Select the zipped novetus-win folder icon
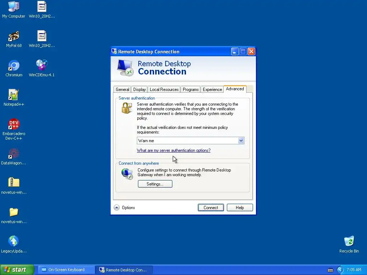The height and width of the screenshot is (275, 367). click(x=14, y=182)
